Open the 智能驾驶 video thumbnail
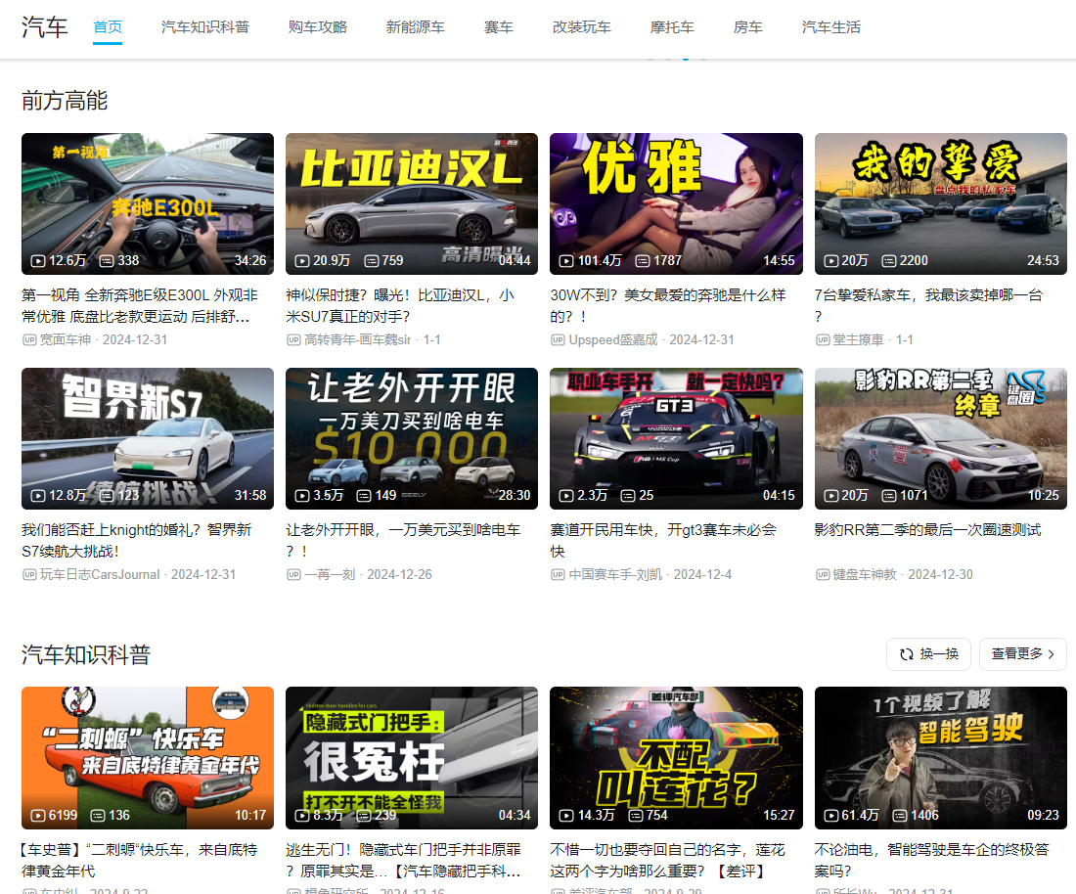1076x894 pixels. click(941, 758)
